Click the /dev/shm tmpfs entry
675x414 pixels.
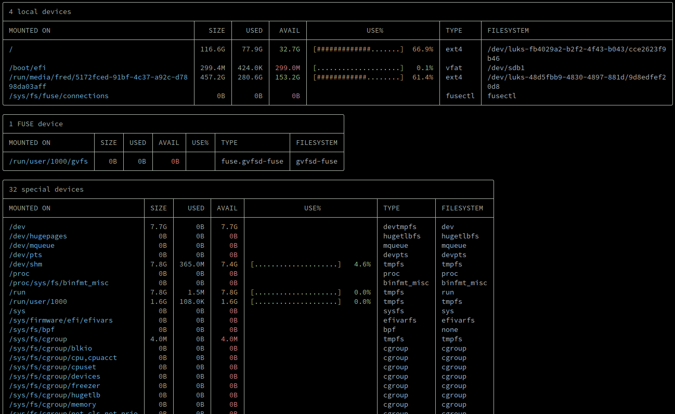point(25,264)
